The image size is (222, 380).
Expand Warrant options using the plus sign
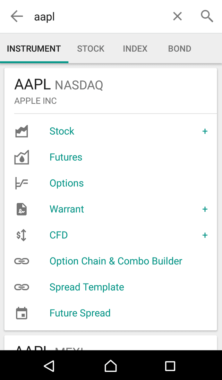(205, 209)
